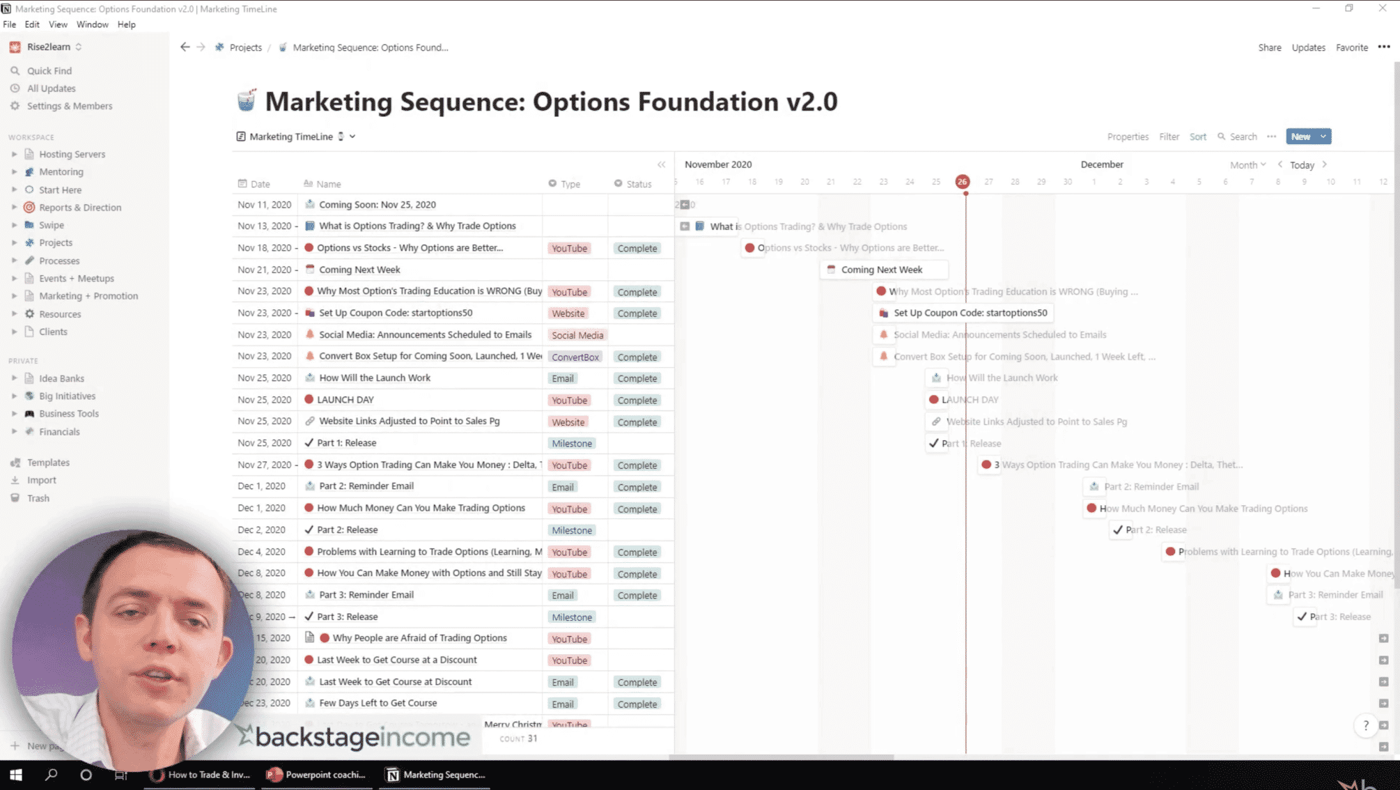
Task: Click the Share button
Action: 1269,47
